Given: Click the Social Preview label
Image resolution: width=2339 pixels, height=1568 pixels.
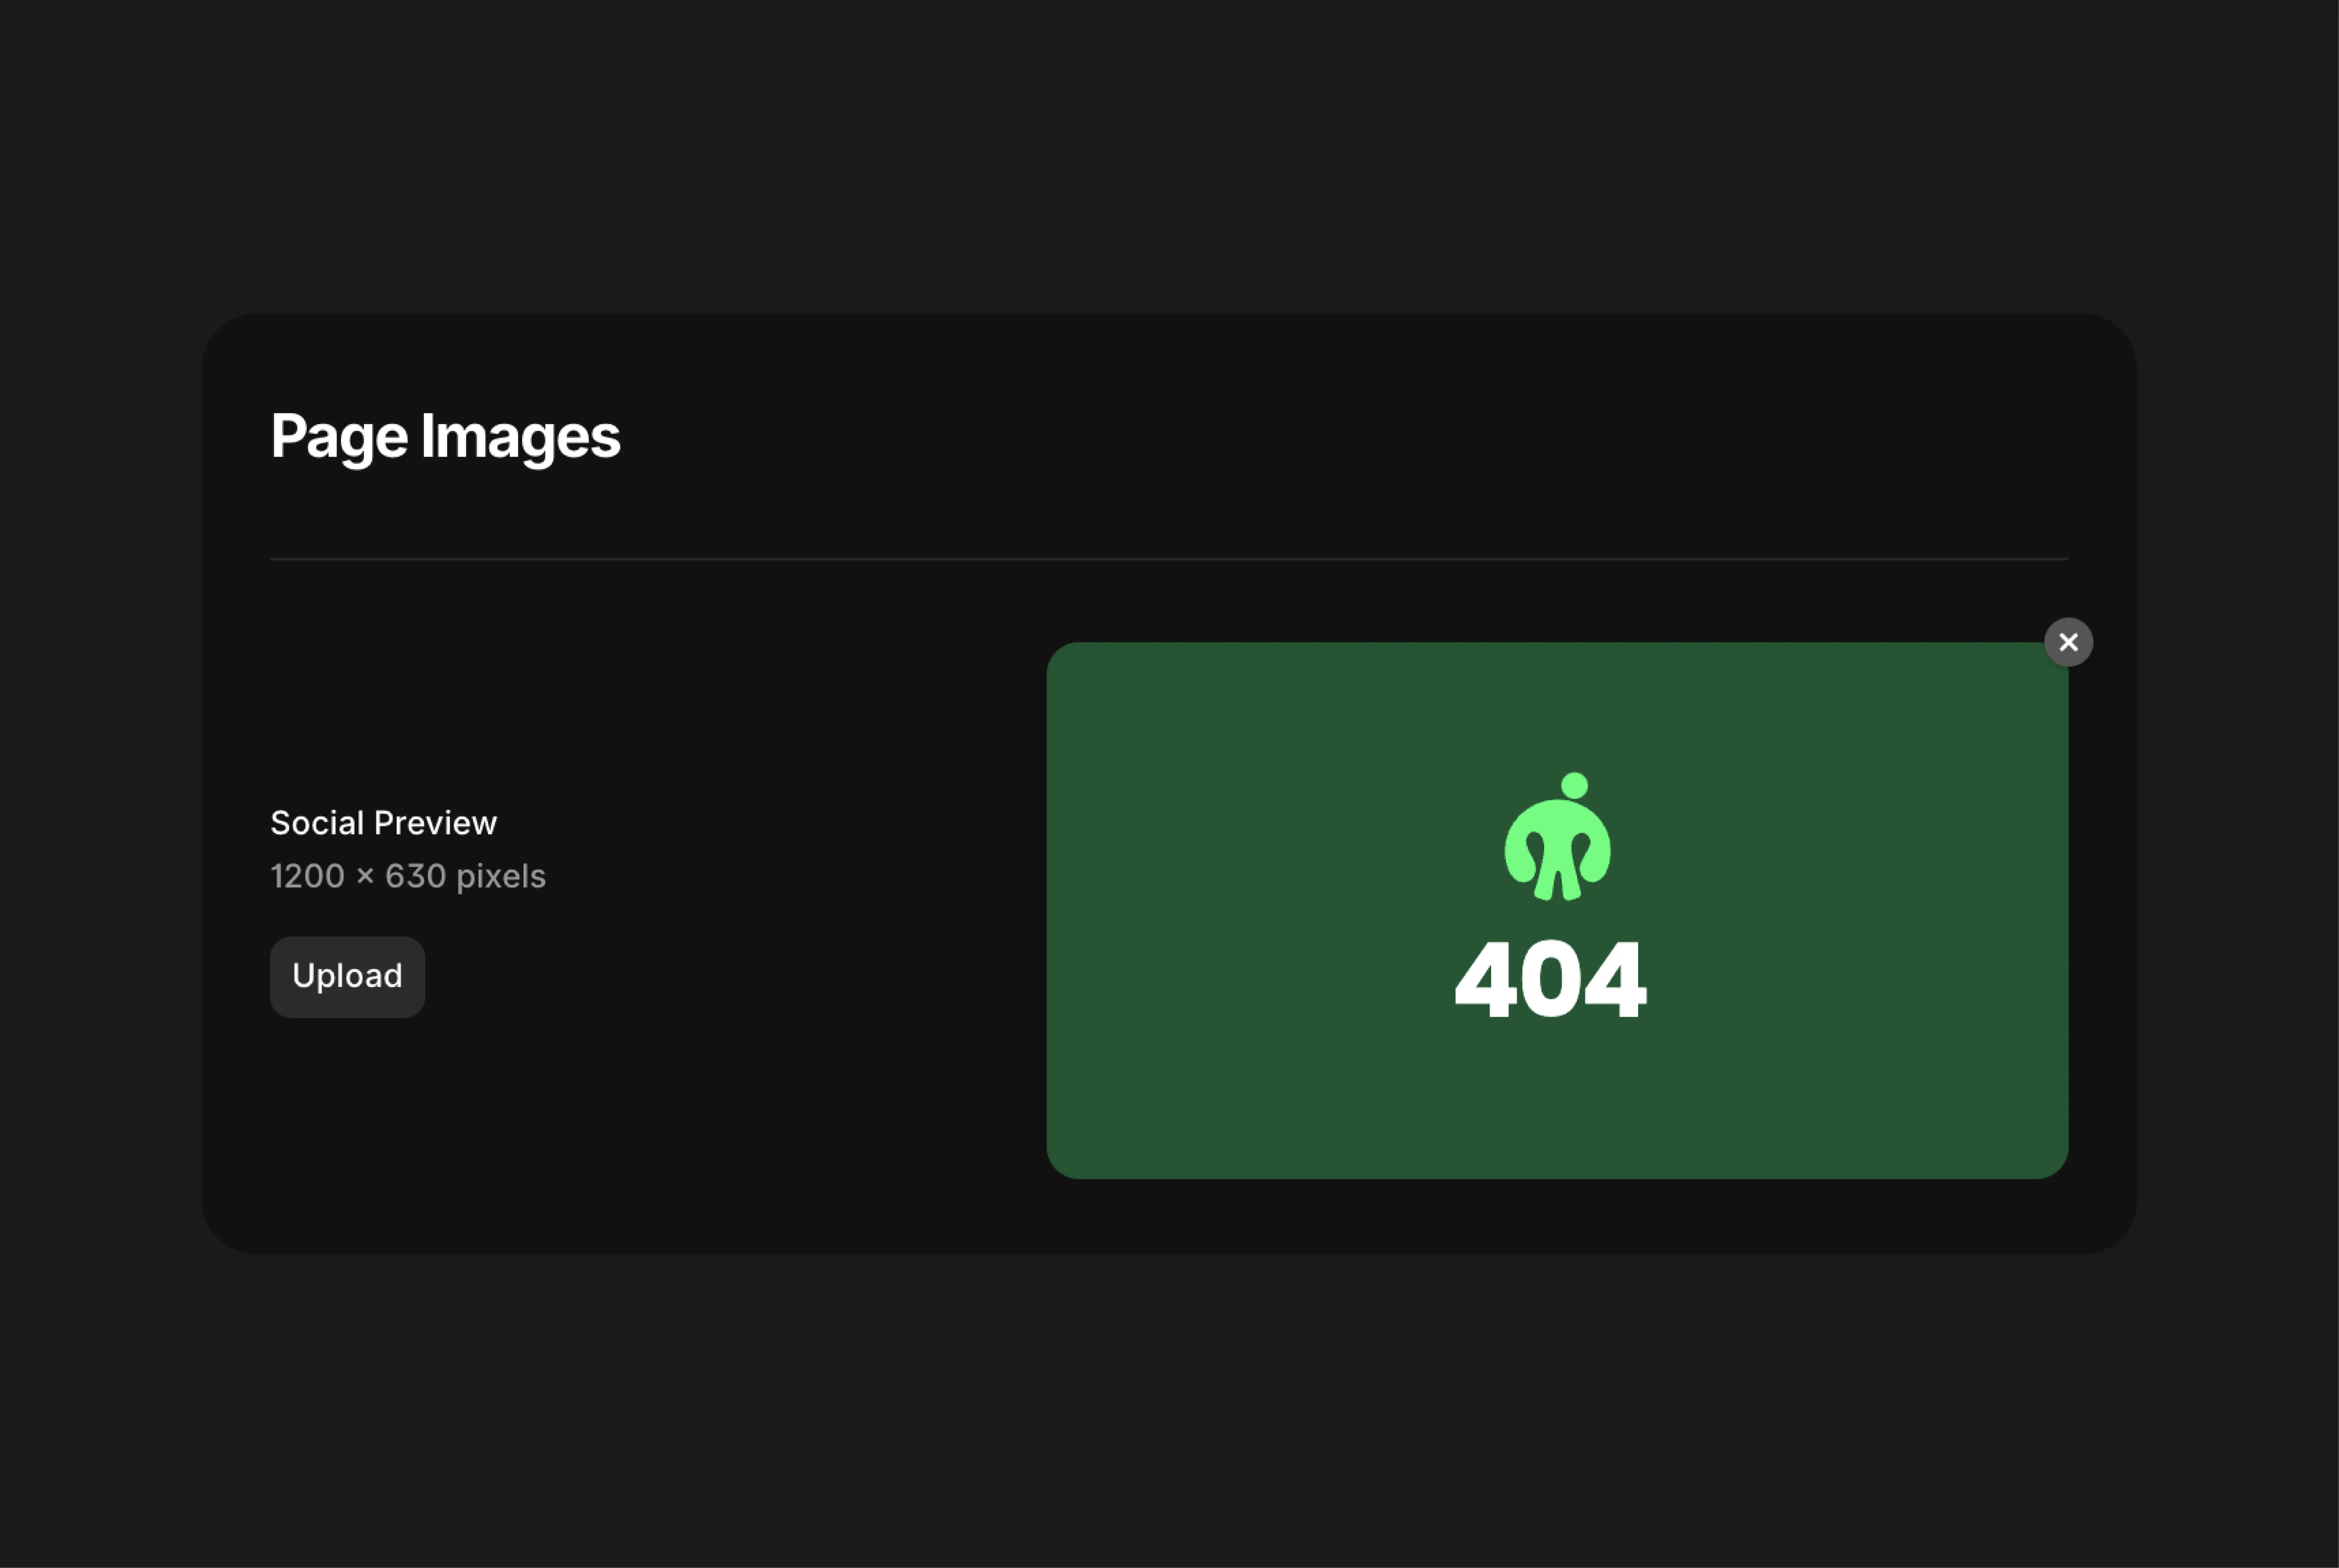Looking at the screenshot, I should 383,823.
